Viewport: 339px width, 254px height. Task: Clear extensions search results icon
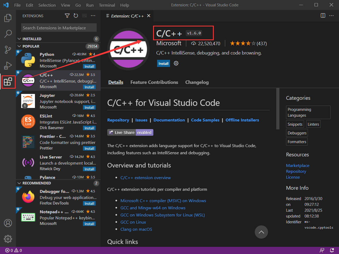click(x=84, y=16)
